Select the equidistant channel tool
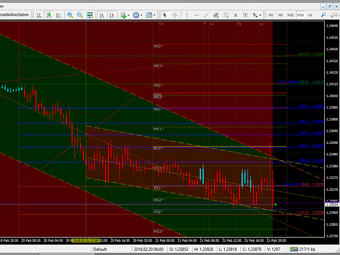The height and width of the screenshot is (255, 340). click(216, 15)
